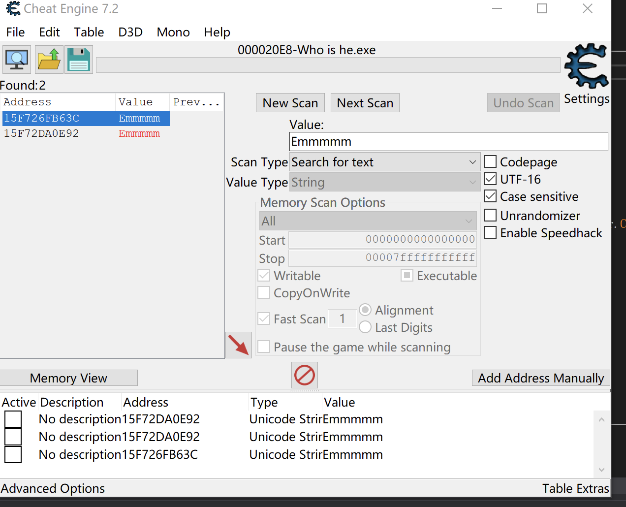Image resolution: width=626 pixels, height=507 pixels.
Task: Click the Value text input field
Action: pos(449,141)
